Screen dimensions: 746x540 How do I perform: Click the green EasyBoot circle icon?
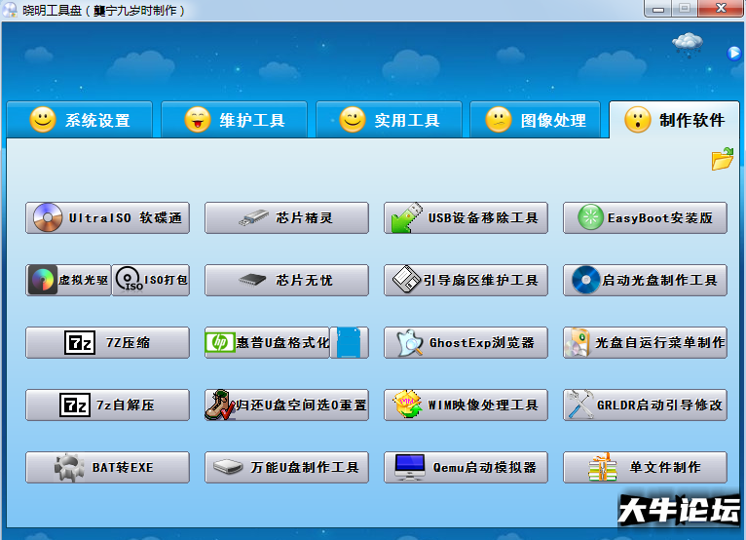coord(590,217)
